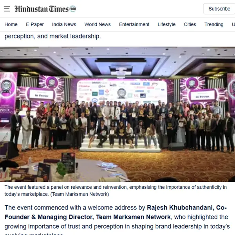The image size is (235, 235).
Task: Open the E-Paper section
Action: 35,24
